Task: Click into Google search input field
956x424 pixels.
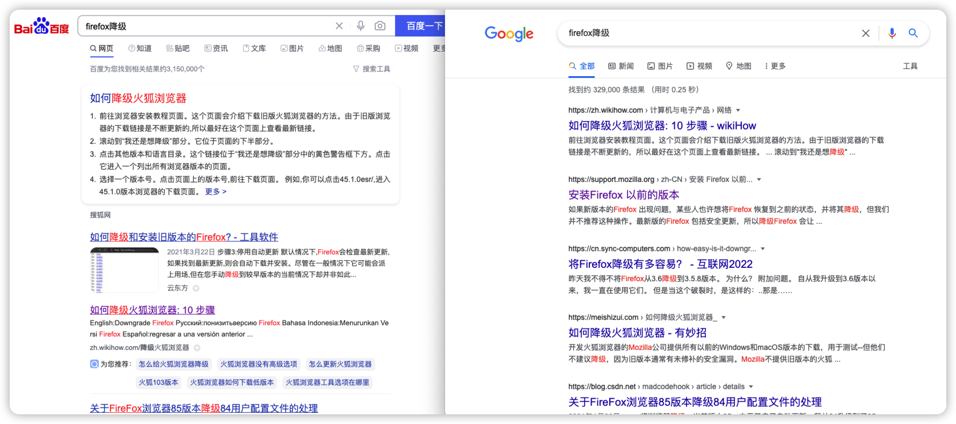Action: [705, 33]
